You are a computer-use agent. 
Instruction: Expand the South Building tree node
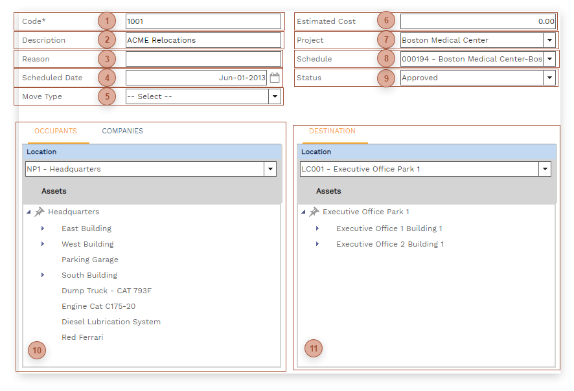point(43,275)
